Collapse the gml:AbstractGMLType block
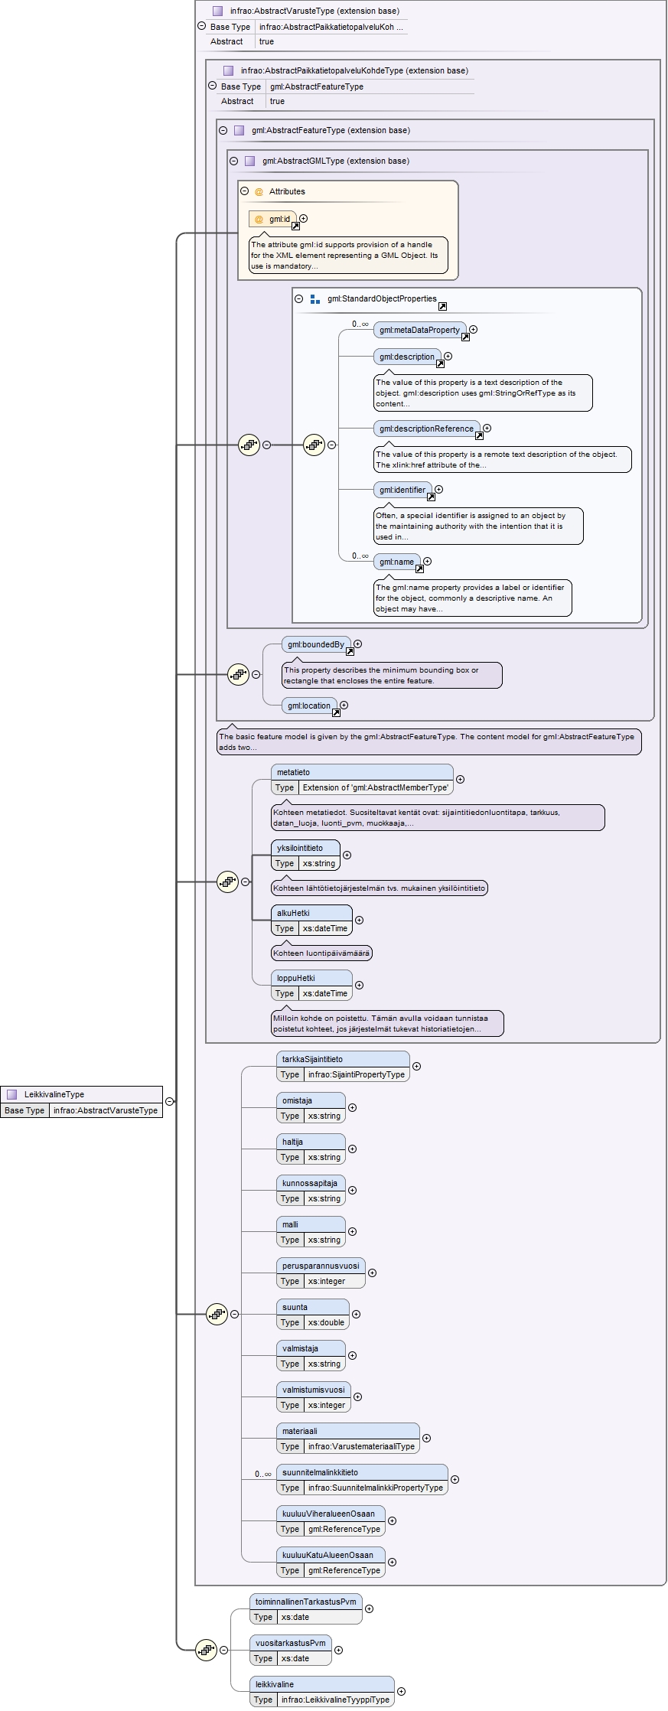Screen dimensions: 668x1711 (x=234, y=161)
